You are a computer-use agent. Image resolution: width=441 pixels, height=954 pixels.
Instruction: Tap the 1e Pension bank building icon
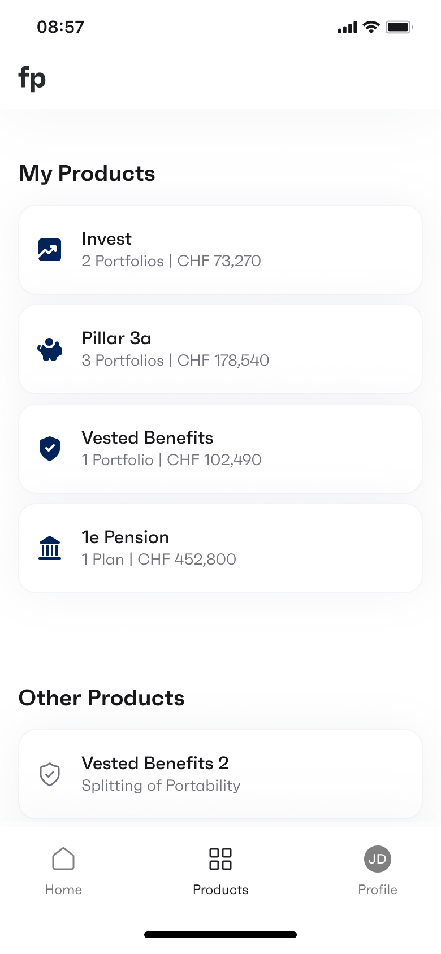click(50, 548)
